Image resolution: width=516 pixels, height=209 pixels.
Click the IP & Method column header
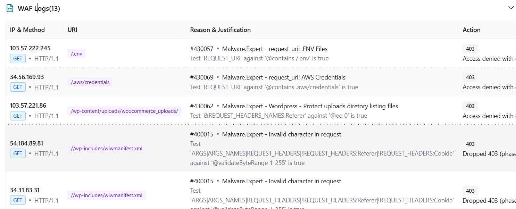[x=27, y=30]
